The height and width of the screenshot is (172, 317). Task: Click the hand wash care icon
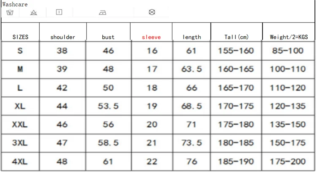point(10,12)
